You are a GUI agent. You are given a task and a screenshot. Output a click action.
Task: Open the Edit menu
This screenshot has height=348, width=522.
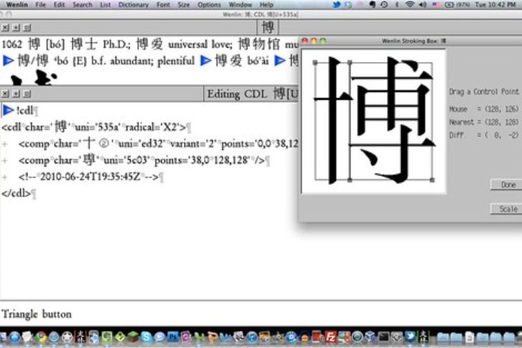tap(59, 5)
